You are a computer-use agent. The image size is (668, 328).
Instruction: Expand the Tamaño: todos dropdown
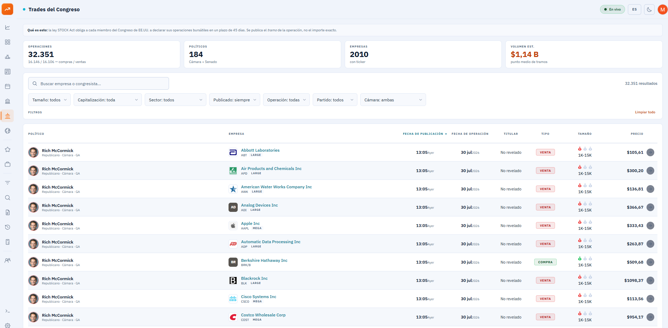(x=49, y=100)
